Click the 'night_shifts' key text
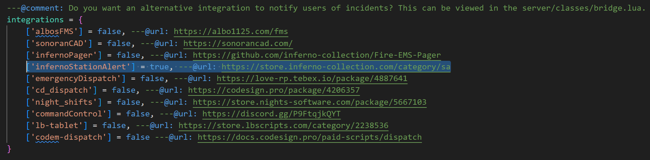This screenshot has width=650, height=160. pyautogui.click(x=64, y=102)
